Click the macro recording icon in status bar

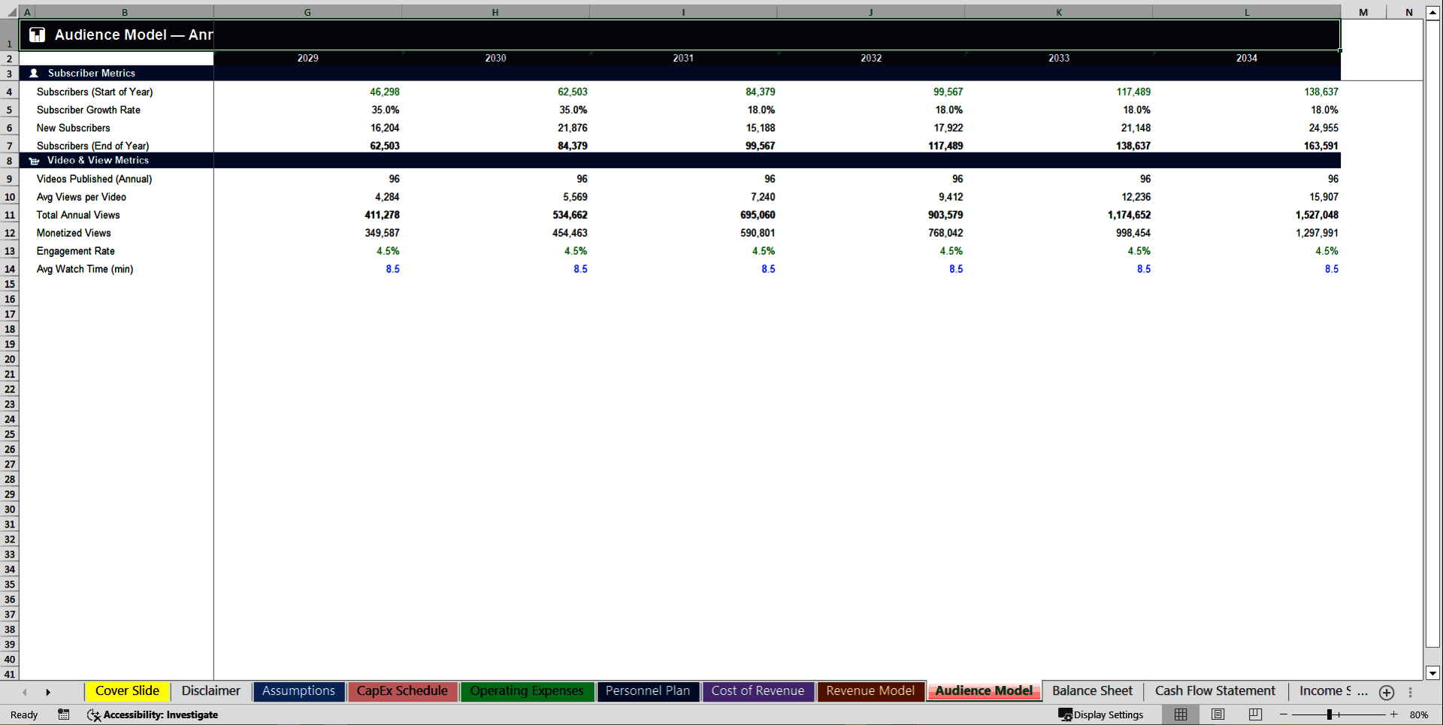coord(64,714)
